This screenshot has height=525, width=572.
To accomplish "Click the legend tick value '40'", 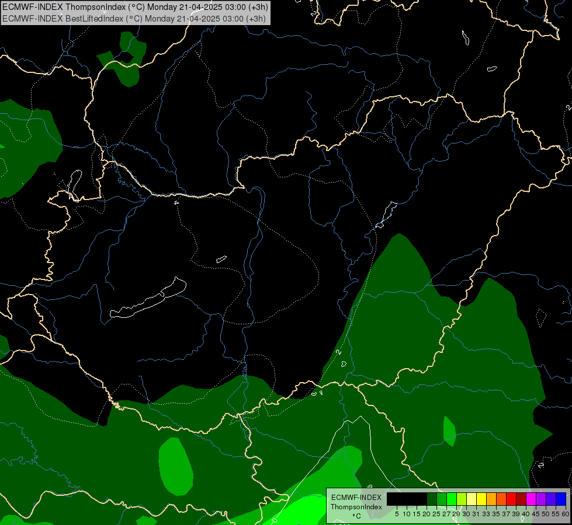I will pyautogui.click(x=526, y=514).
